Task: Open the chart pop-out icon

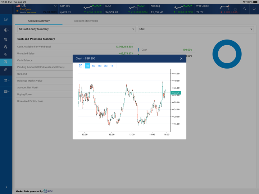Action: 81,66
